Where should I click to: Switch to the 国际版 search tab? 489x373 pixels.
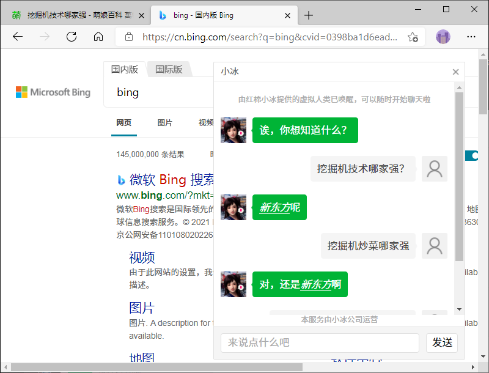[169, 70]
